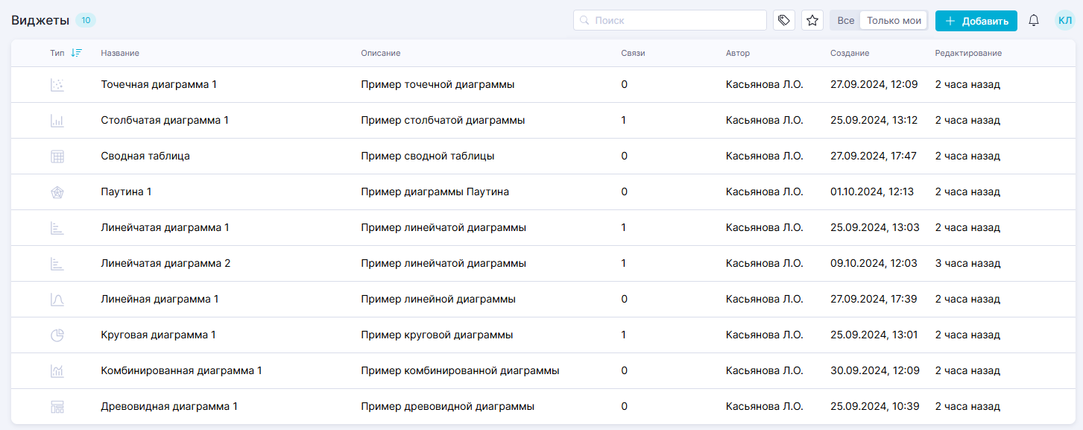The height and width of the screenshot is (430, 1083).
Task: Click the radar chart icon for Паутина 1
Action: pos(57,192)
